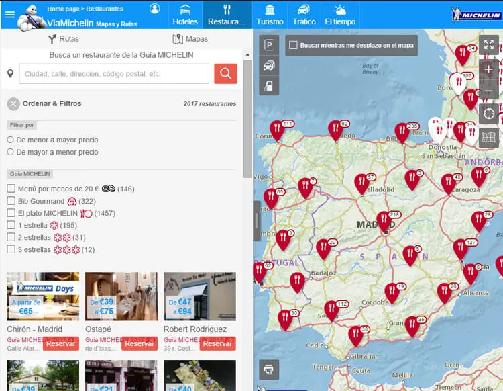Open Ostapé restaurant thumbnail
The height and width of the screenshot is (391, 503).
tap(121, 296)
